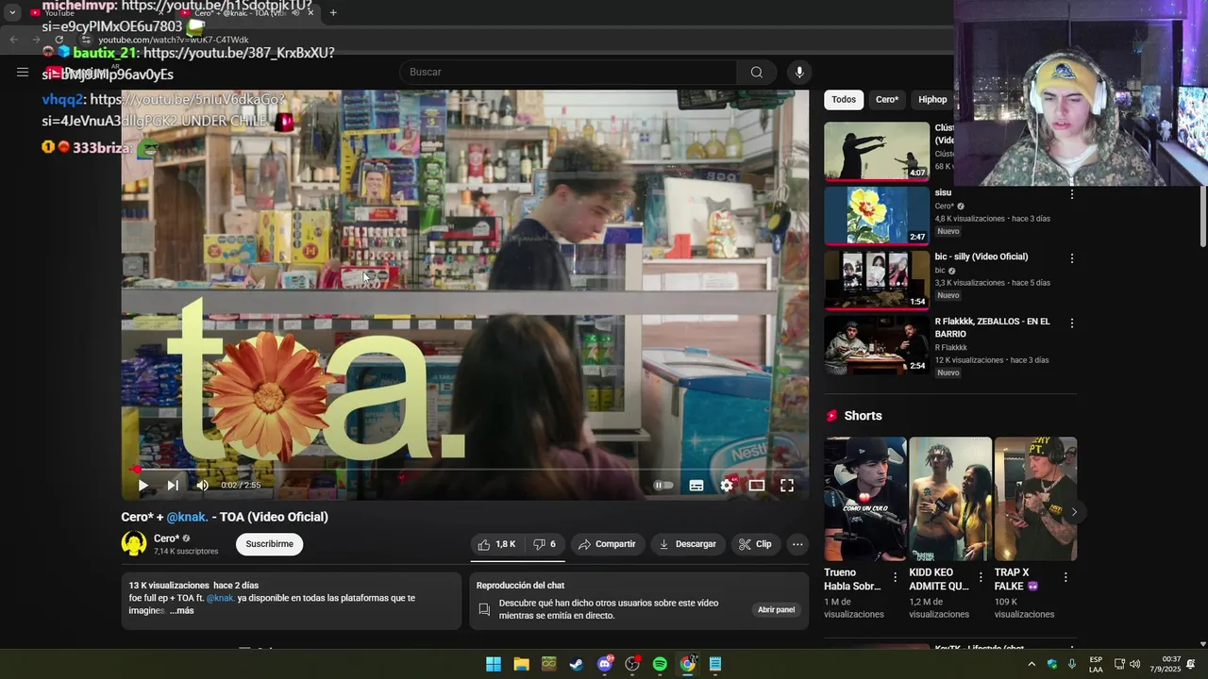
Task: Switch to Cero* + @knak. TOA tab
Action: coord(247,13)
